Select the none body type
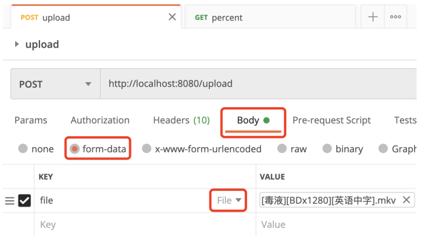Screen dimensions: 422x238 tap(23, 149)
